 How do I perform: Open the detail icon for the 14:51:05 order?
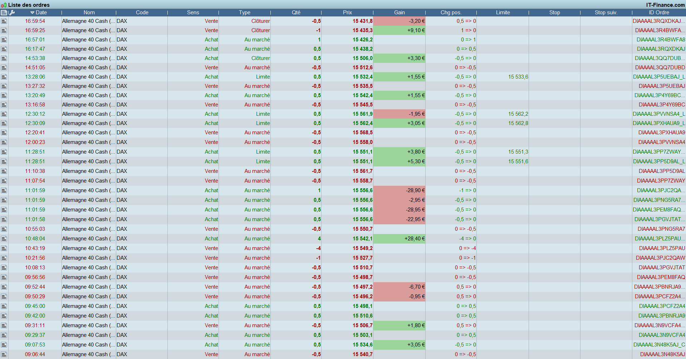4,68
